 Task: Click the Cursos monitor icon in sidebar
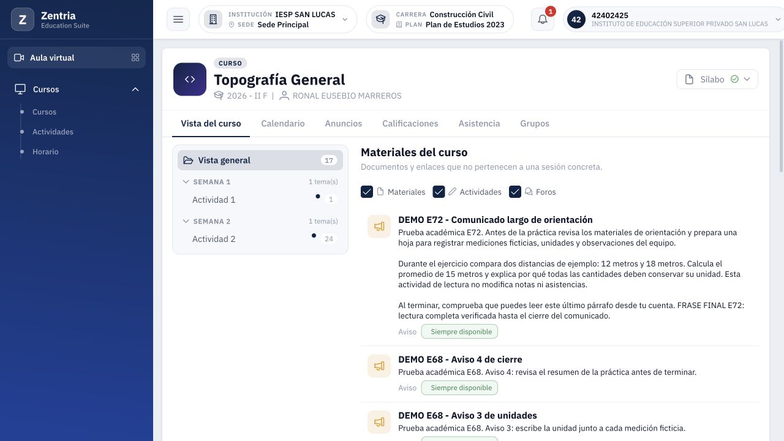(20, 89)
